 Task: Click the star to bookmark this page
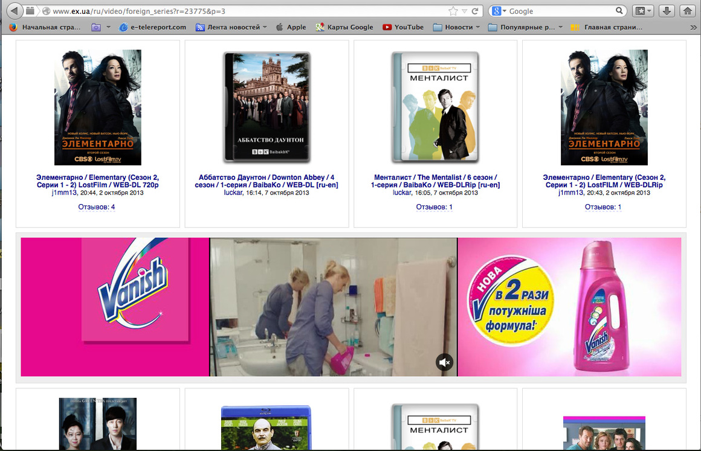pos(453,11)
